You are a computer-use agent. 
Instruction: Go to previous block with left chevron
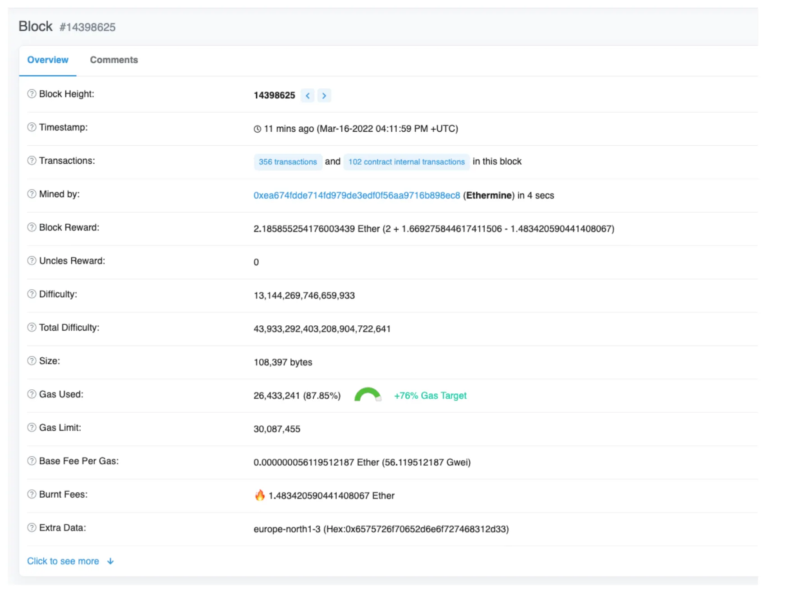click(308, 96)
